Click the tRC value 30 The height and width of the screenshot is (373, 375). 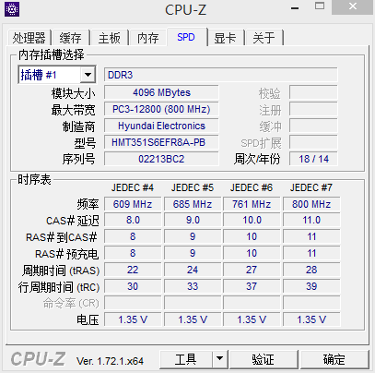pyautogui.click(x=133, y=286)
